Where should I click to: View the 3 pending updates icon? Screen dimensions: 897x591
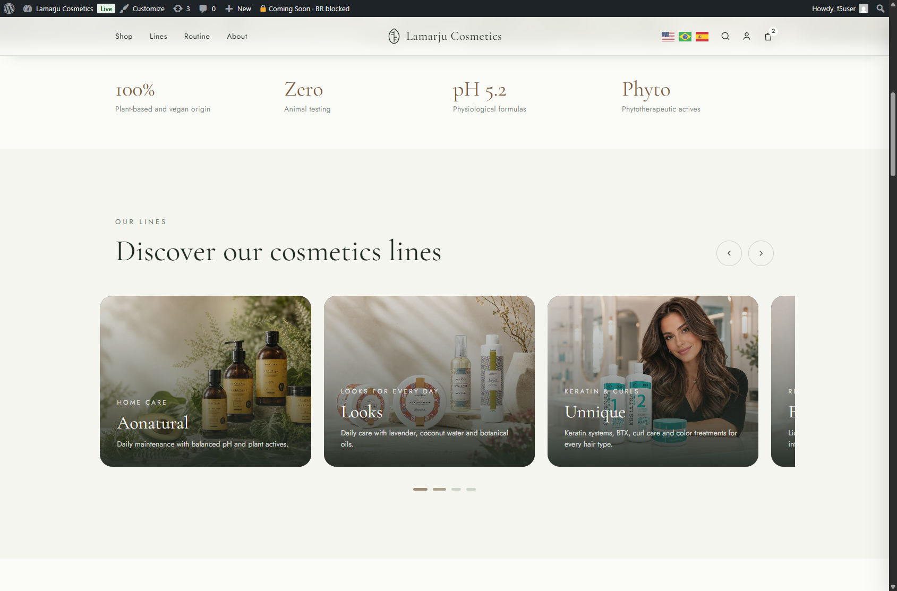182,8
